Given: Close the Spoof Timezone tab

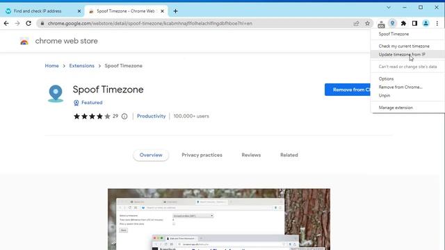Looking at the screenshot, I should [x=162, y=11].
